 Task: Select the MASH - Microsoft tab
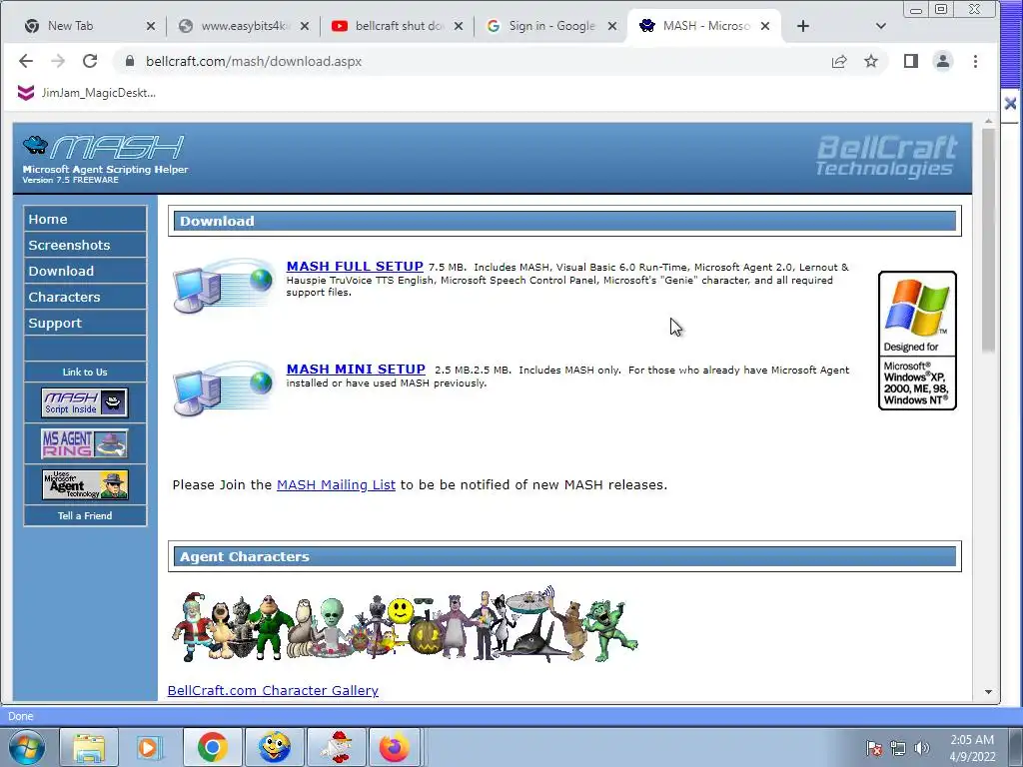point(704,26)
